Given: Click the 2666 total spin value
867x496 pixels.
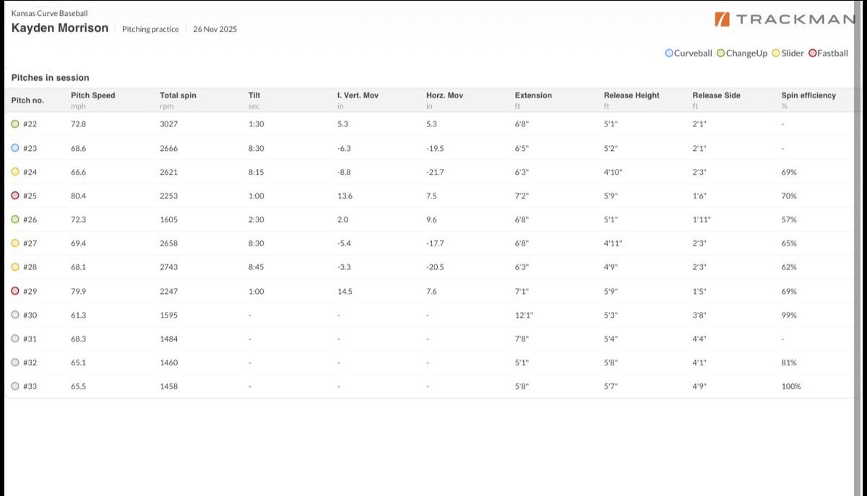Looking at the screenshot, I should 168,148.
